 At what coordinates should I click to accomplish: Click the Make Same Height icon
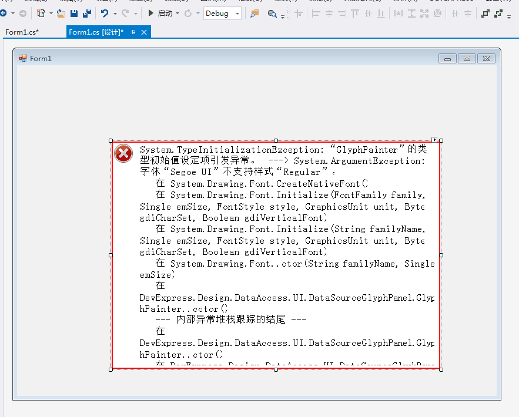coord(411,14)
